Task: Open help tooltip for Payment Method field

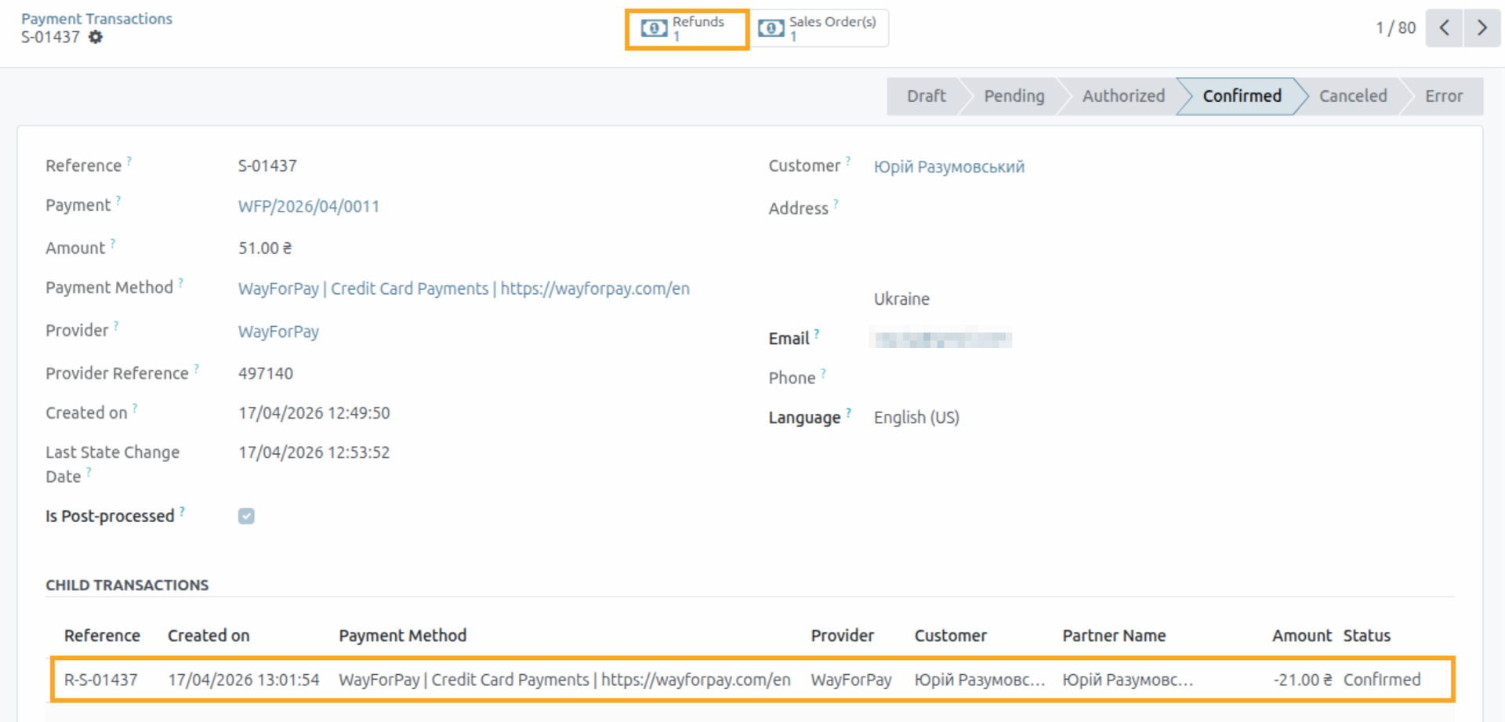Action: point(180,283)
